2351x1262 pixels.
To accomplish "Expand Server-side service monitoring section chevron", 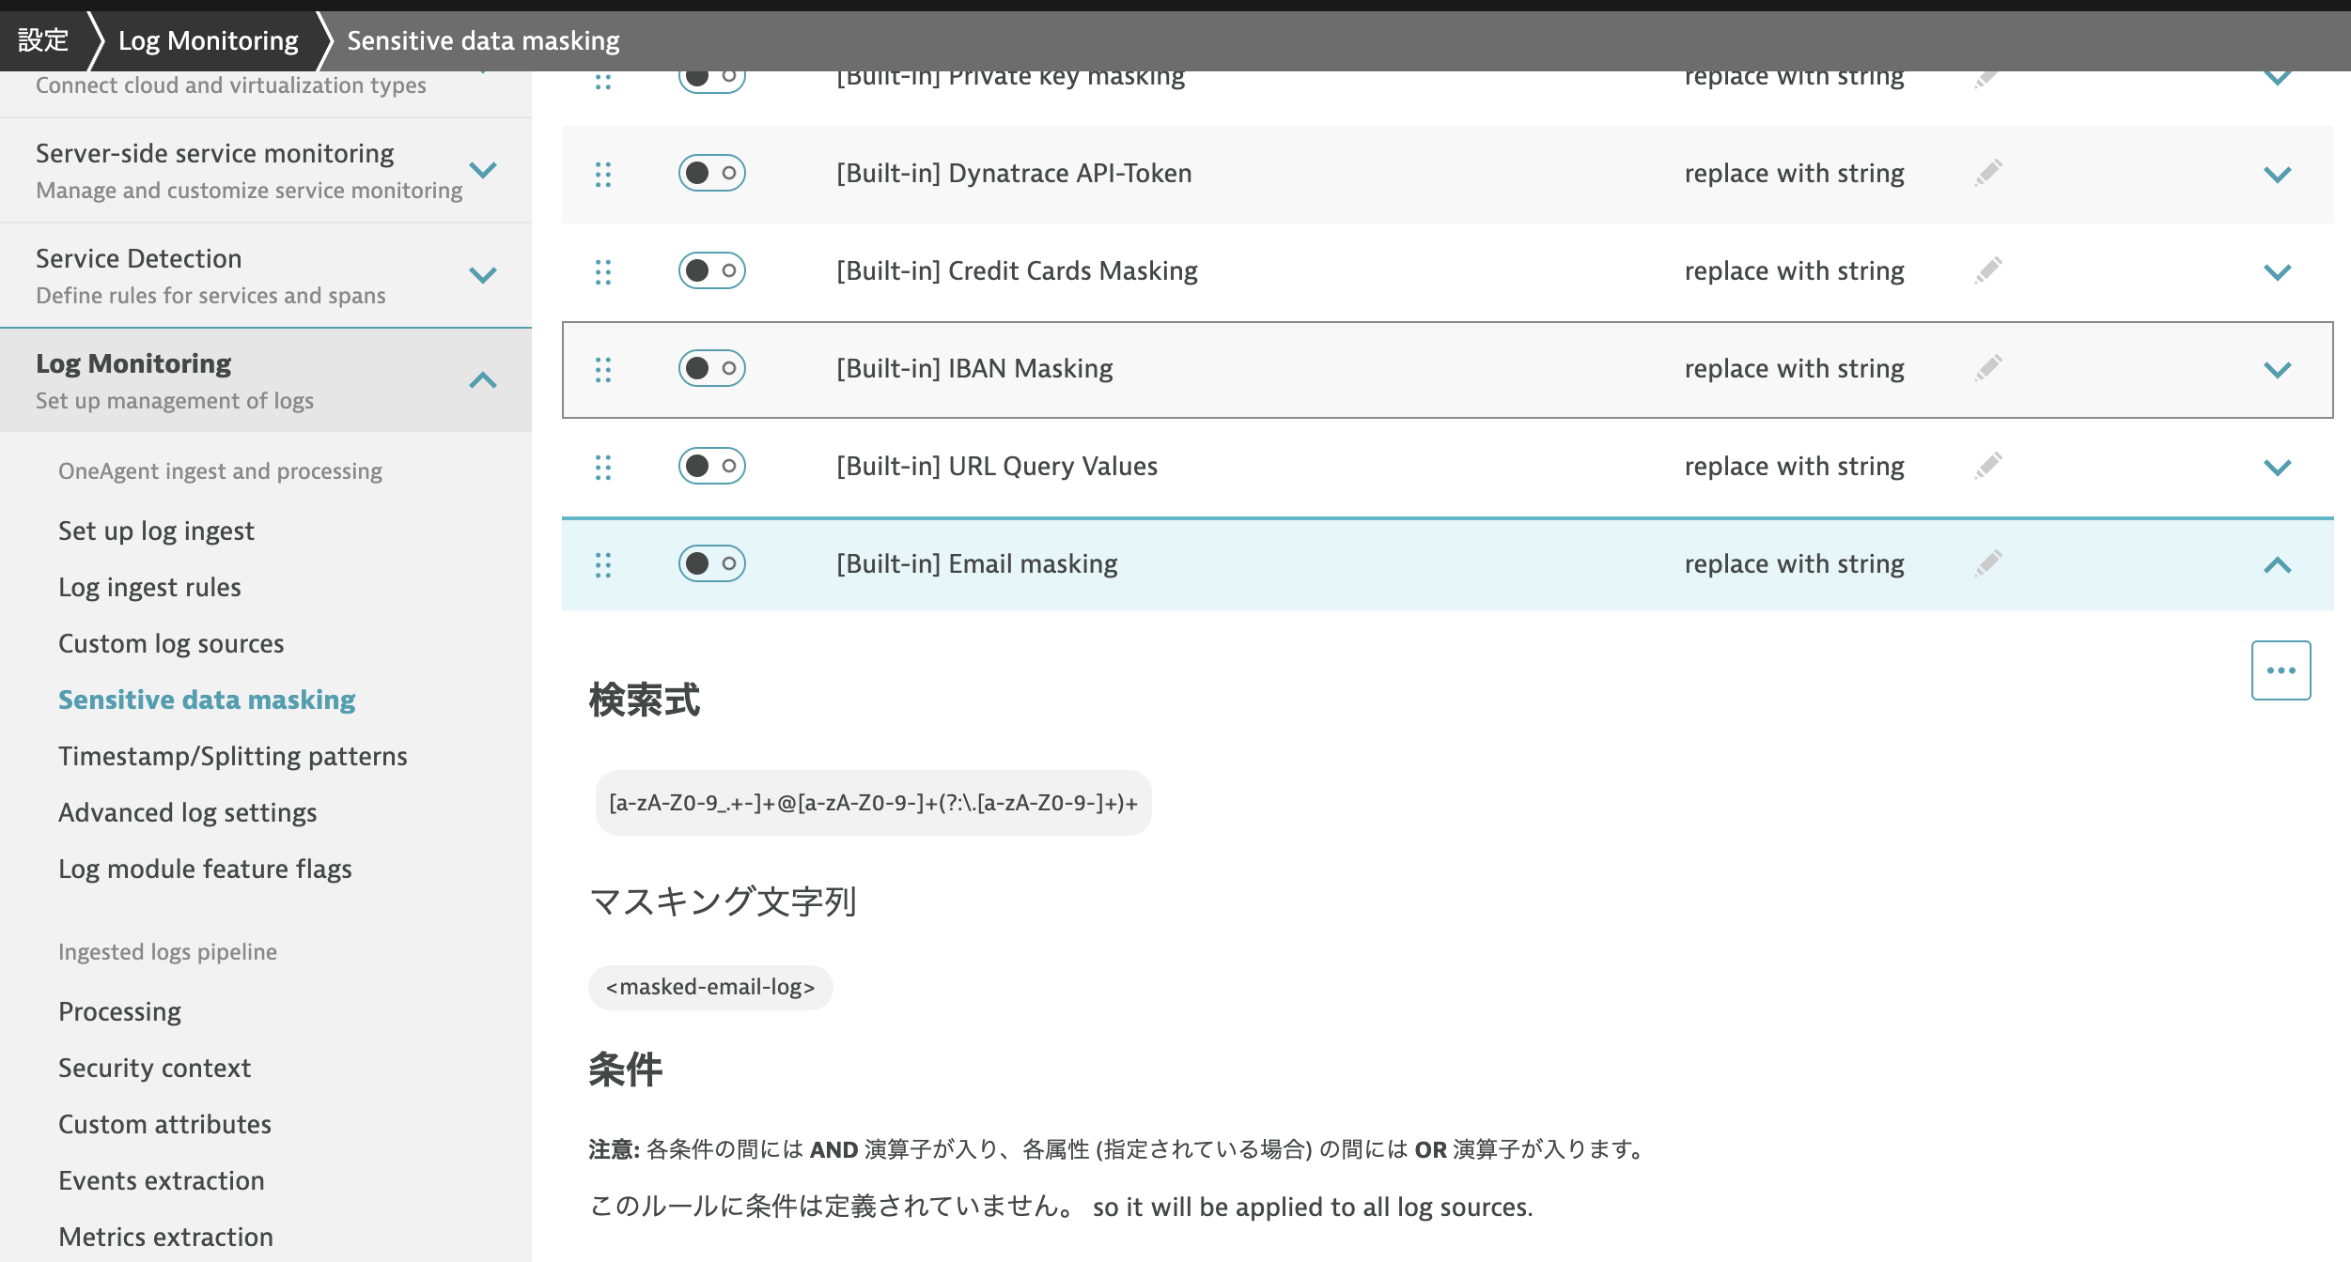I will (x=483, y=170).
